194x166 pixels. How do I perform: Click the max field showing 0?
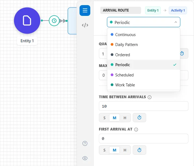click(x=103, y=75)
